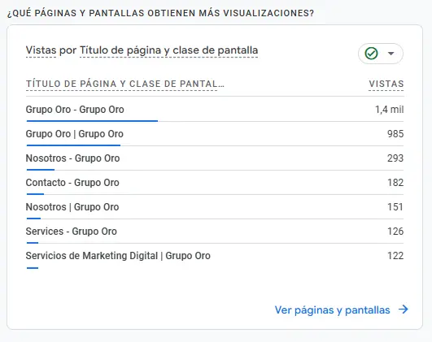The width and height of the screenshot is (432, 342).
Task: Click the '151' views value
Action: [395, 207]
